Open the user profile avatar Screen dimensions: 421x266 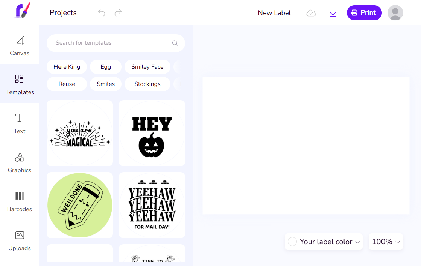[x=395, y=13]
